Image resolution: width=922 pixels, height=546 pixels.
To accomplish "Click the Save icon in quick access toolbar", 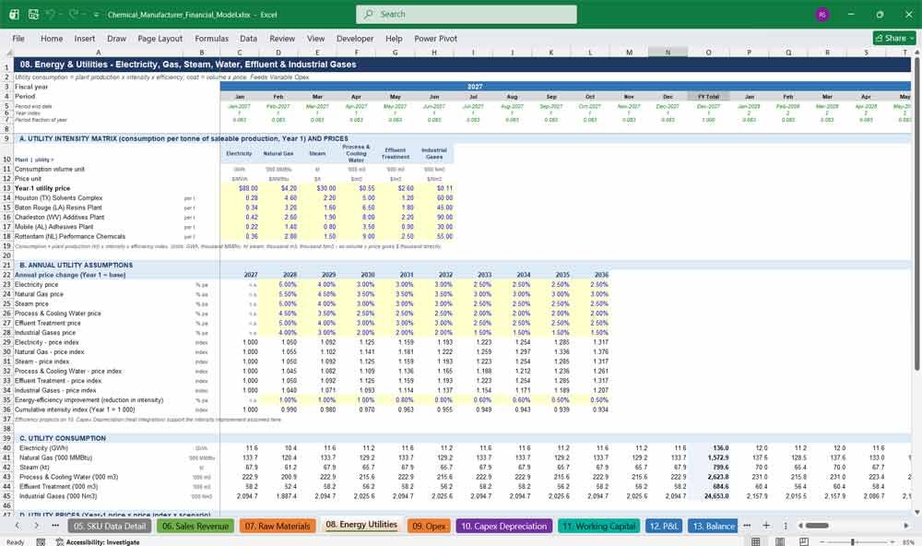I will [33, 14].
